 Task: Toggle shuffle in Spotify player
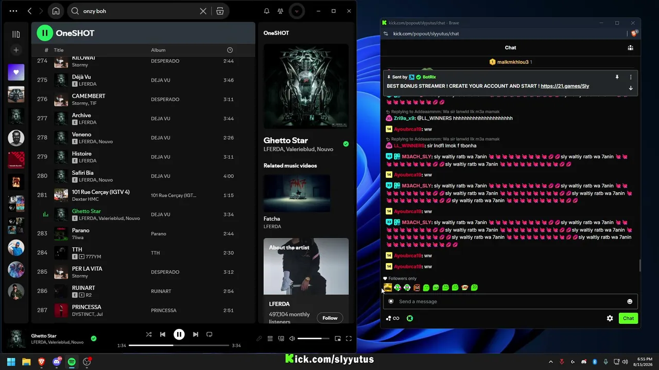point(149,335)
